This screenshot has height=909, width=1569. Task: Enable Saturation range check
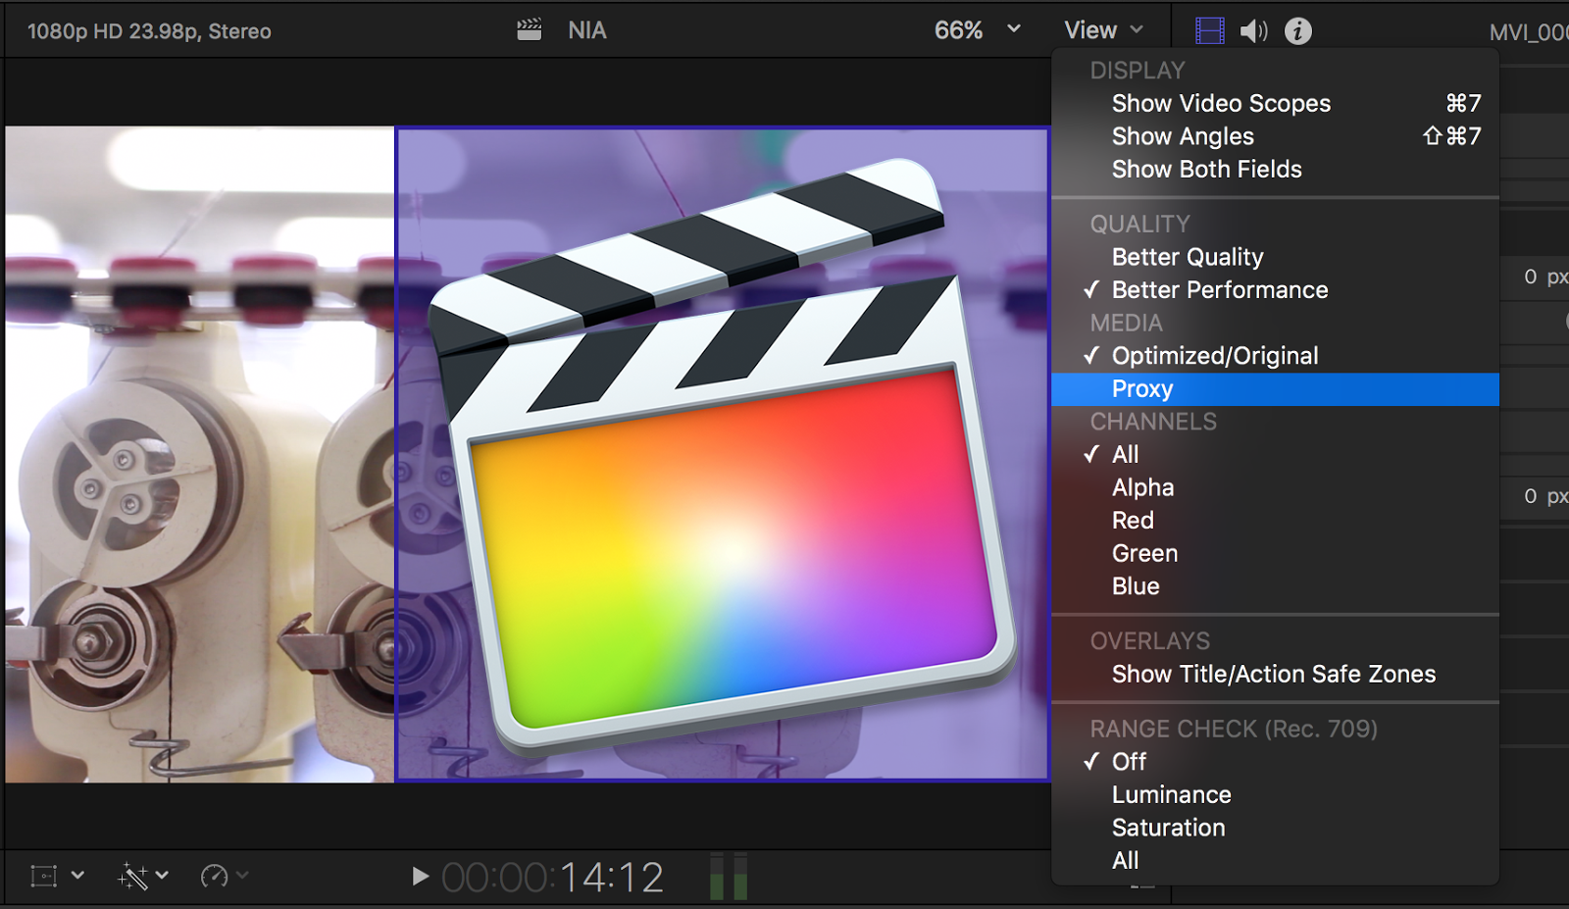(x=1275, y=828)
